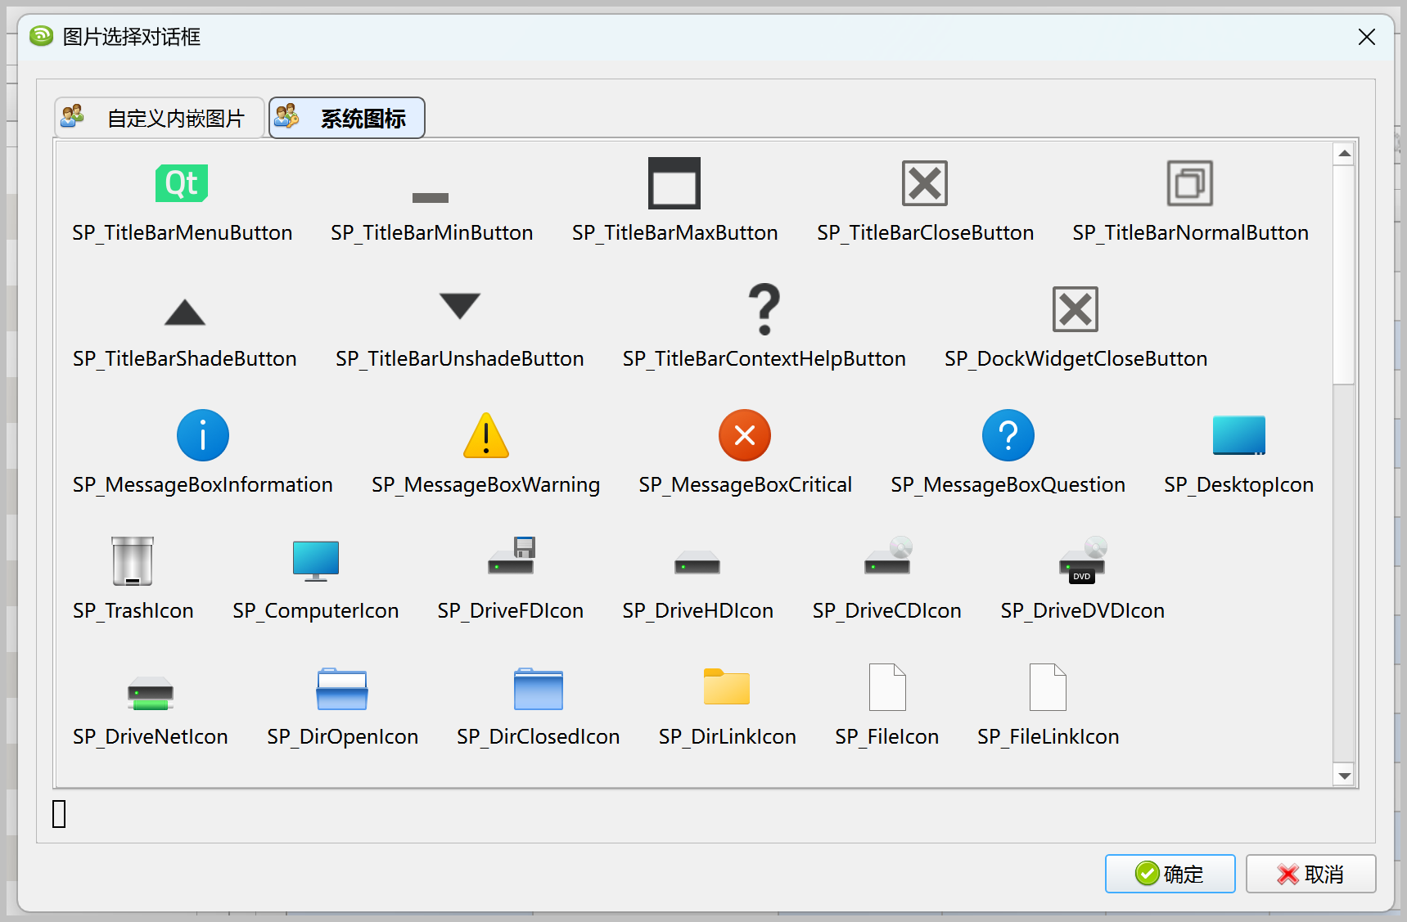Viewport: 1407px width, 922px height.
Task: Open the 系统图标 tab
Action: point(347,119)
